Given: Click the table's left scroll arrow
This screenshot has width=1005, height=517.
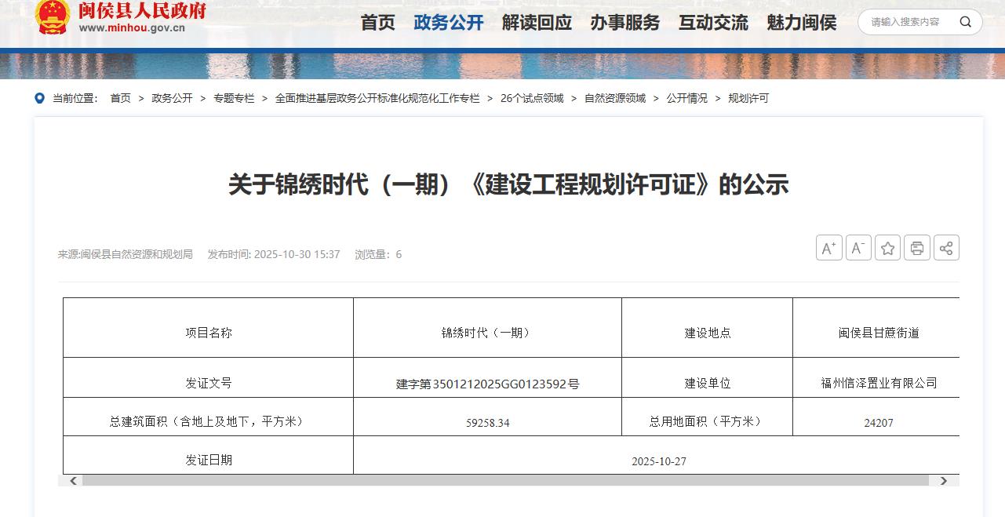Looking at the screenshot, I should pos(74,480).
